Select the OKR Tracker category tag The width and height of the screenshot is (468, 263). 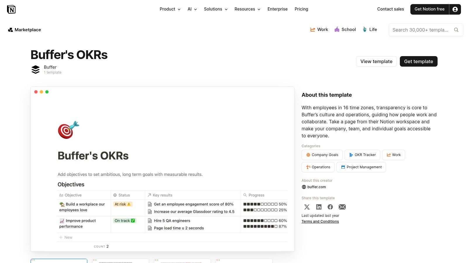pos(362,155)
